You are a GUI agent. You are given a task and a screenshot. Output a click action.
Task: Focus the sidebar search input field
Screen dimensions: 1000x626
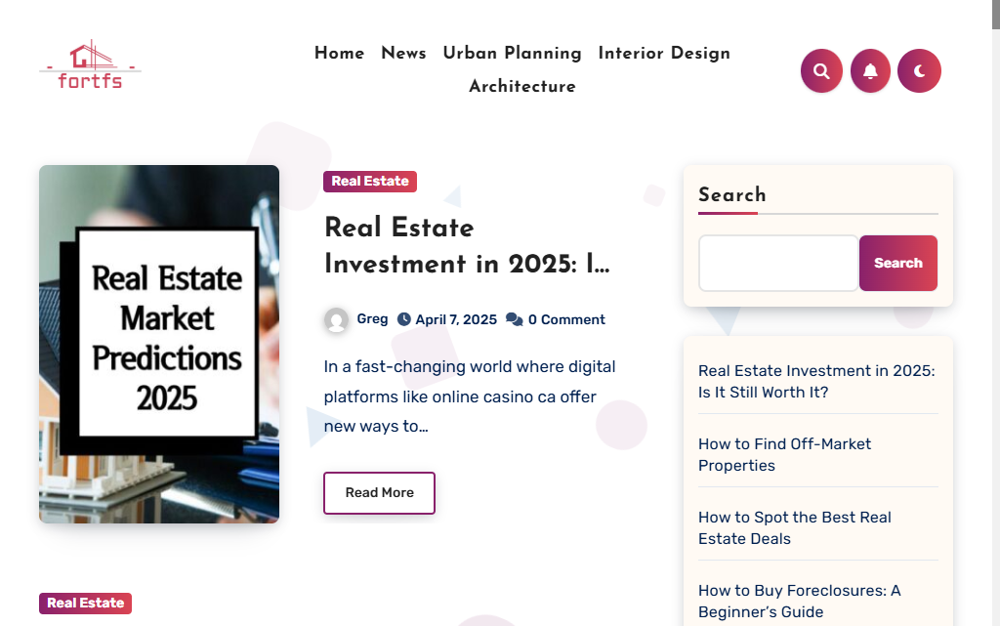pos(778,263)
